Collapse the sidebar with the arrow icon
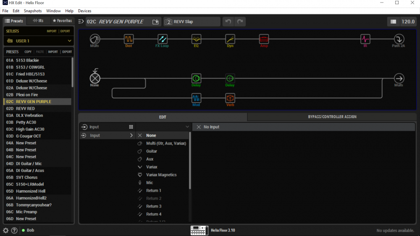 click(81, 21)
